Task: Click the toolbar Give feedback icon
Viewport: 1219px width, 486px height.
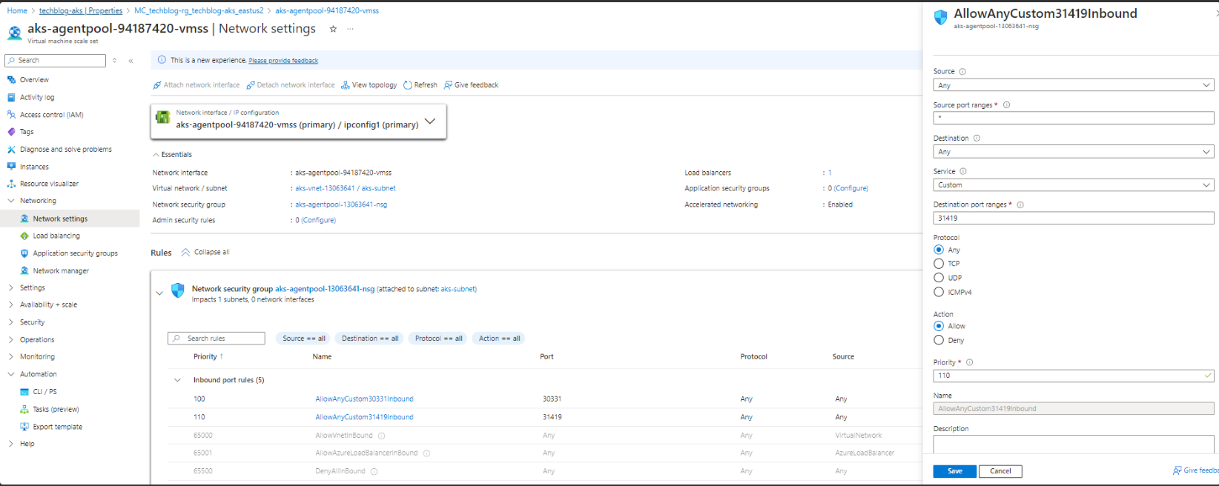Action: click(x=448, y=85)
